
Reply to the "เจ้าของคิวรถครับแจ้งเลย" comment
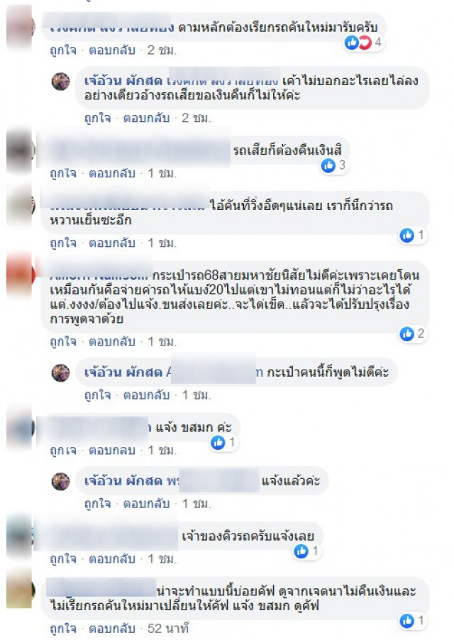tap(112, 559)
